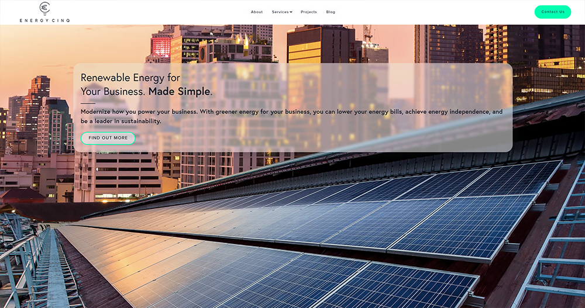Go to the Projects page

tap(308, 12)
